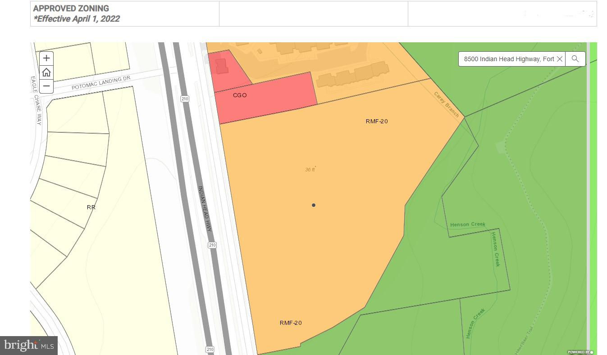607x355 pixels.
Task: Click the Effective April 1, 2022 note
Action: [77, 19]
